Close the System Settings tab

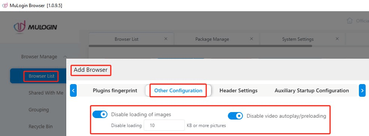coord(337,39)
